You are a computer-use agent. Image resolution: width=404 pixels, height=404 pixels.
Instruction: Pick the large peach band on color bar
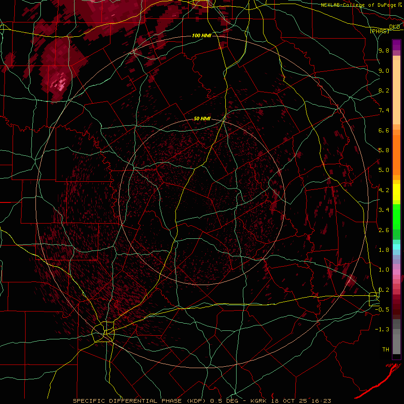point(396,92)
